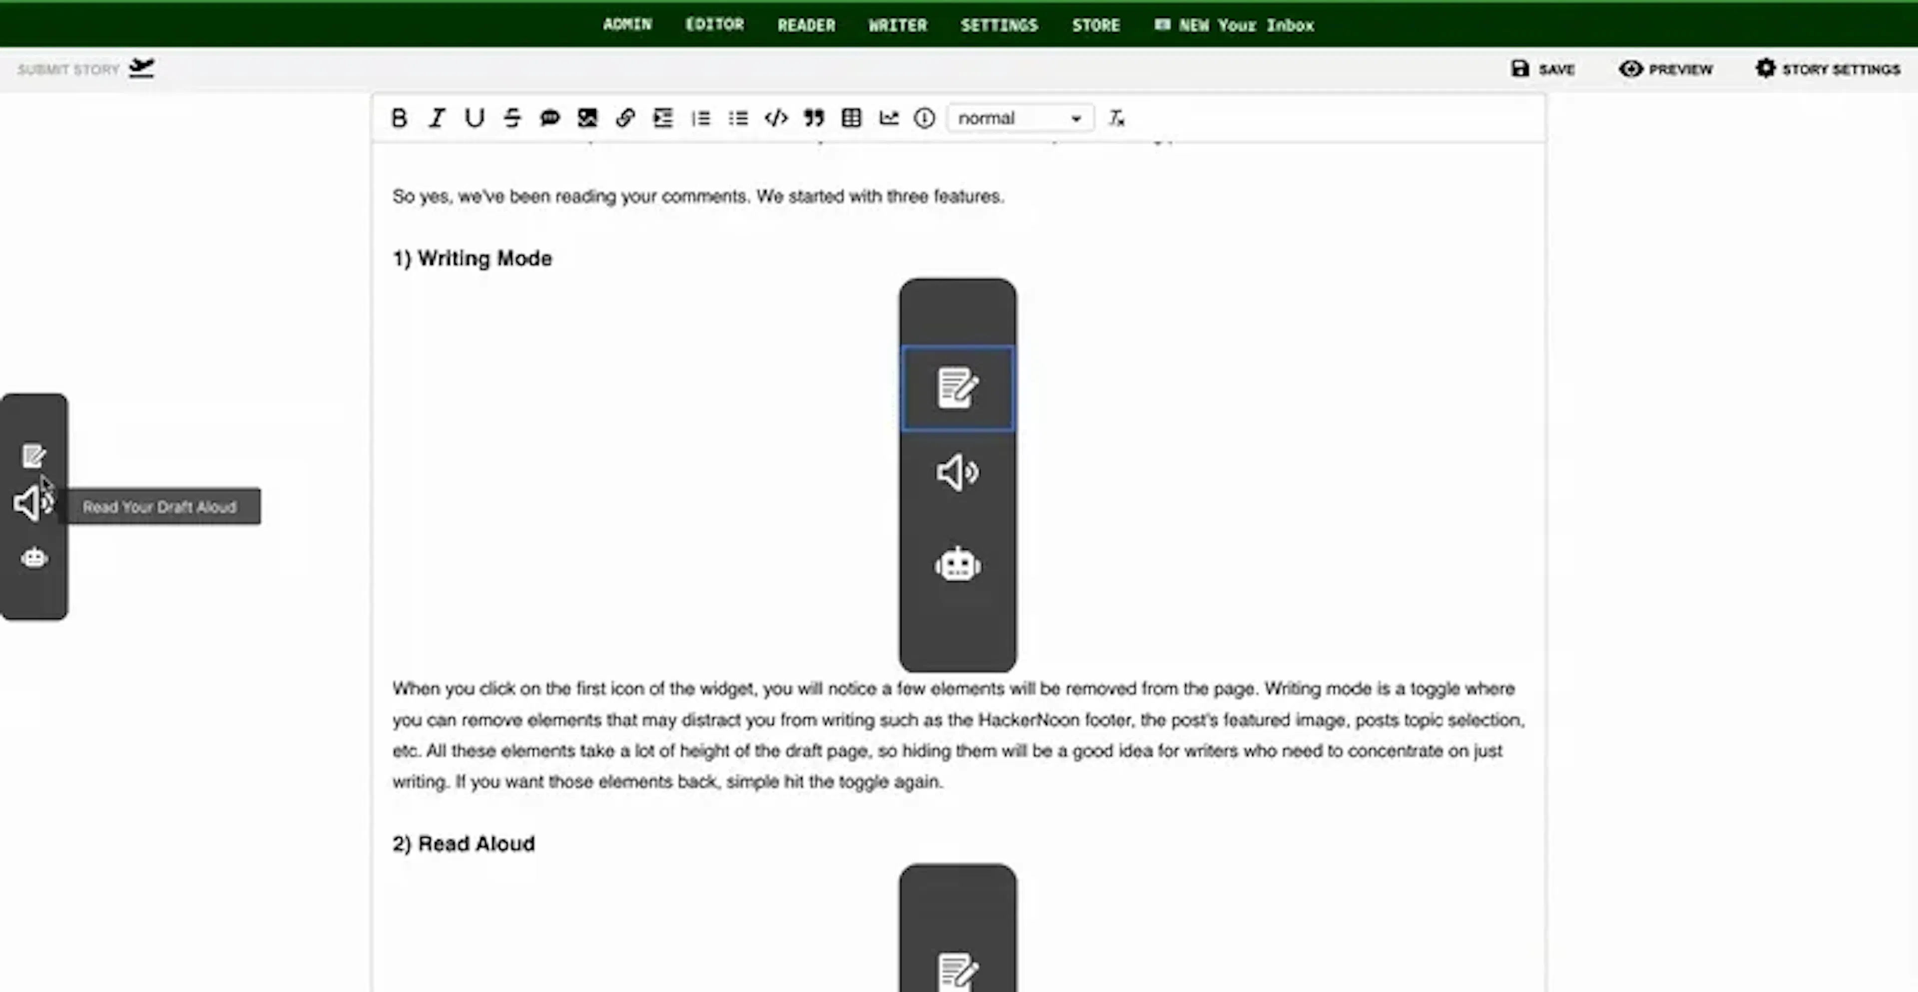Screen dimensions: 1918x992
Task: Go to the WRITER section
Action: point(898,24)
